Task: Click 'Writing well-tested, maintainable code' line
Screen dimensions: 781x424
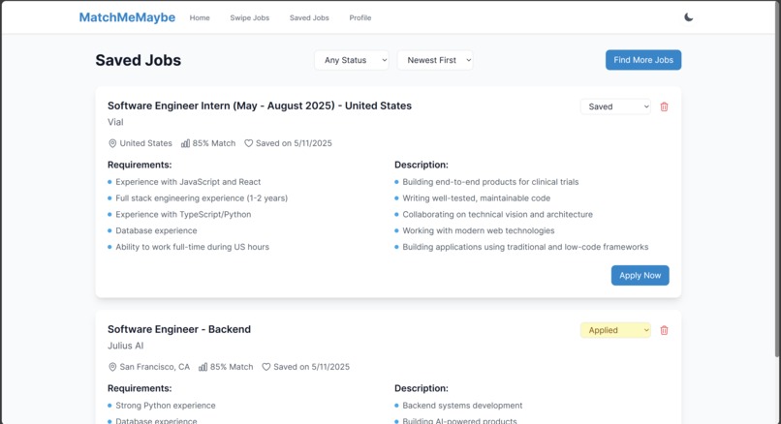Action: 477,198
